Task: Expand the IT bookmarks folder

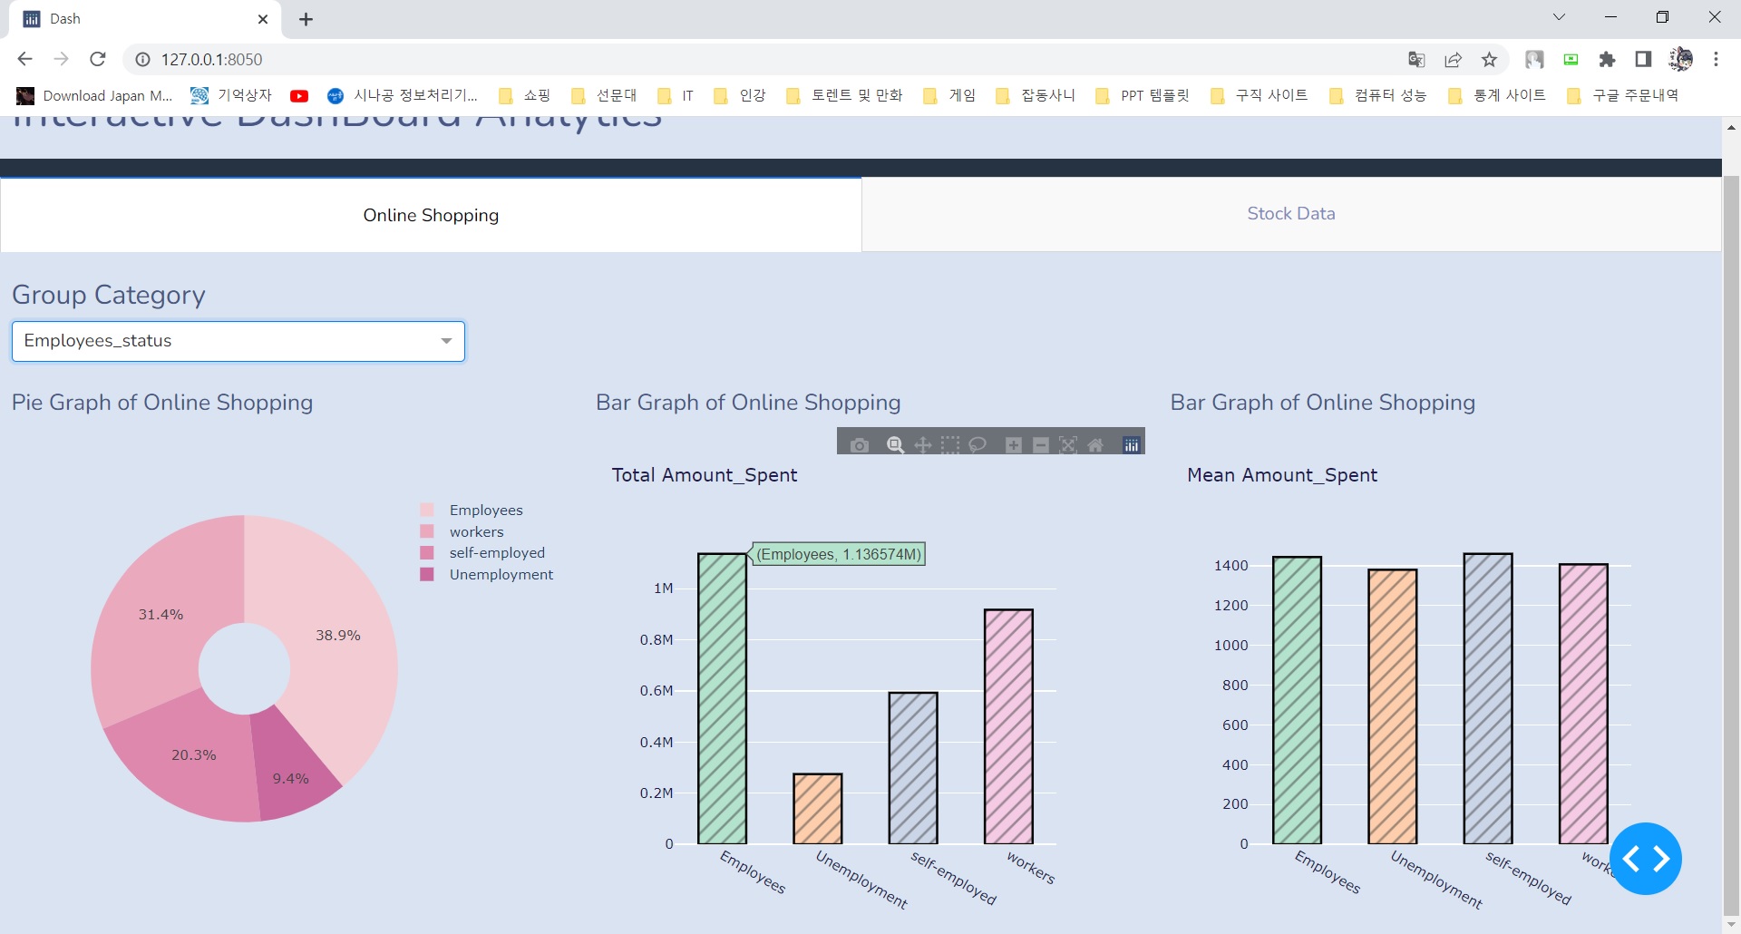Action: [x=676, y=96]
